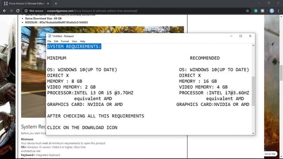Click the MINIMUM heading in Notepad
The width and height of the screenshot is (283, 159).
coord(57,58)
